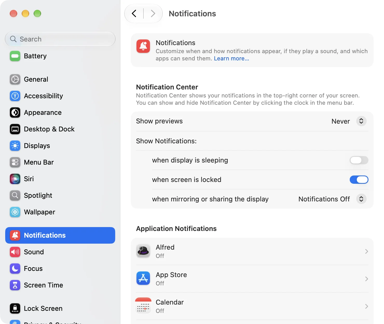Select Appearance label in sidebar
Screen dimensions: 384x324
(x=43, y=112)
